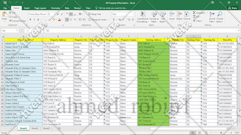Click the New Sheet plus button

coord(59,128)
